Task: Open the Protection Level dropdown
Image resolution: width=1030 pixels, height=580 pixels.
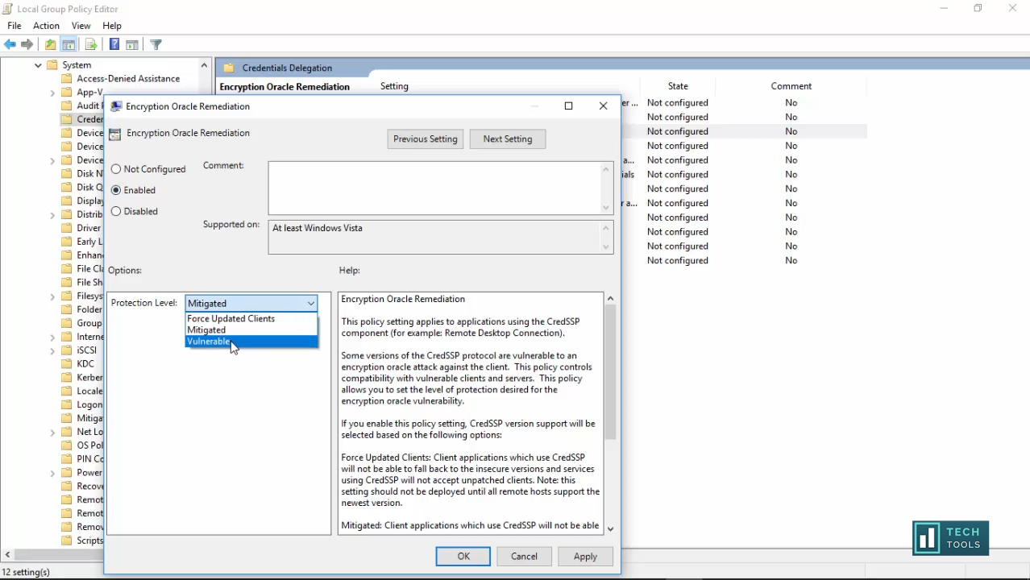Action: (x=309, y=303)
